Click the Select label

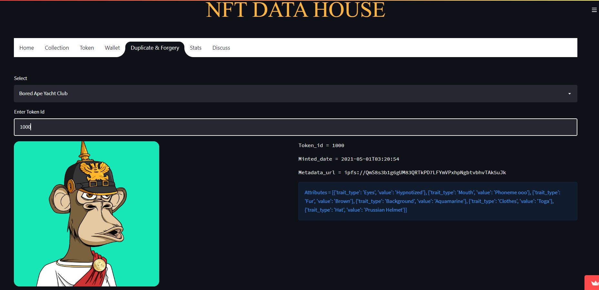(x=21, y=78)
